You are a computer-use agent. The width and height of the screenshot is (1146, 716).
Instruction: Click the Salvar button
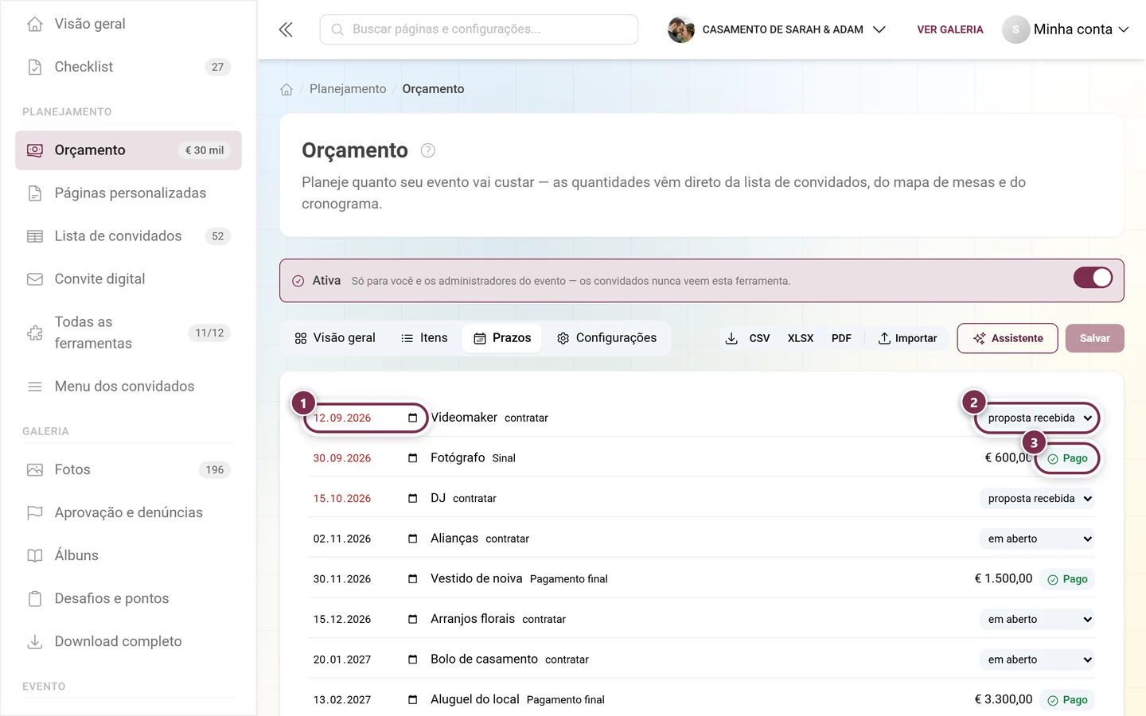[x=1095, y=338]
